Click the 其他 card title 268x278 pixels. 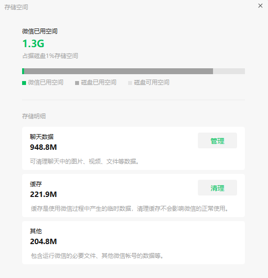point(36,231)
